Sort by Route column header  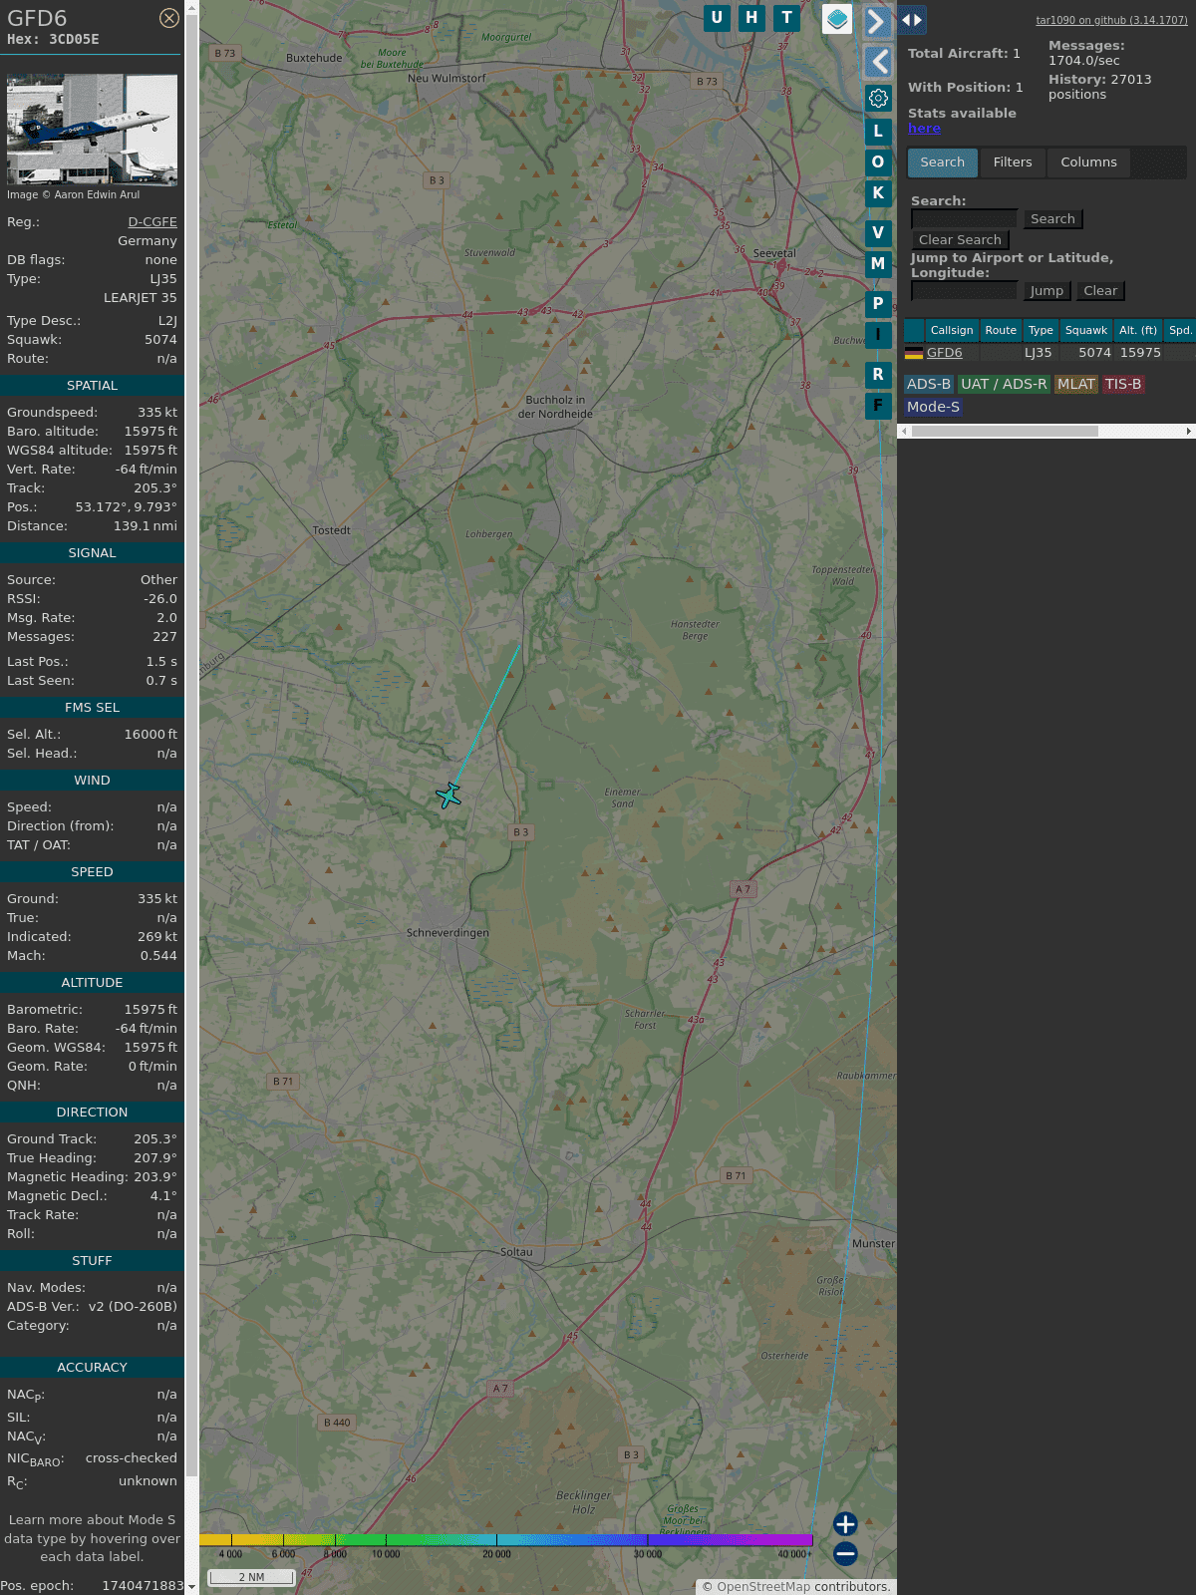point(1001,331)
